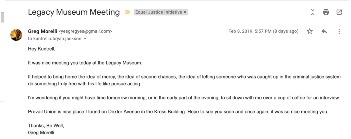Image resolution: width=351 pixels, height=139 pixels.
Task: Expand recipient details arrow beside kuntrell.obryan.jackson
Action: click(x=85, y=39)
